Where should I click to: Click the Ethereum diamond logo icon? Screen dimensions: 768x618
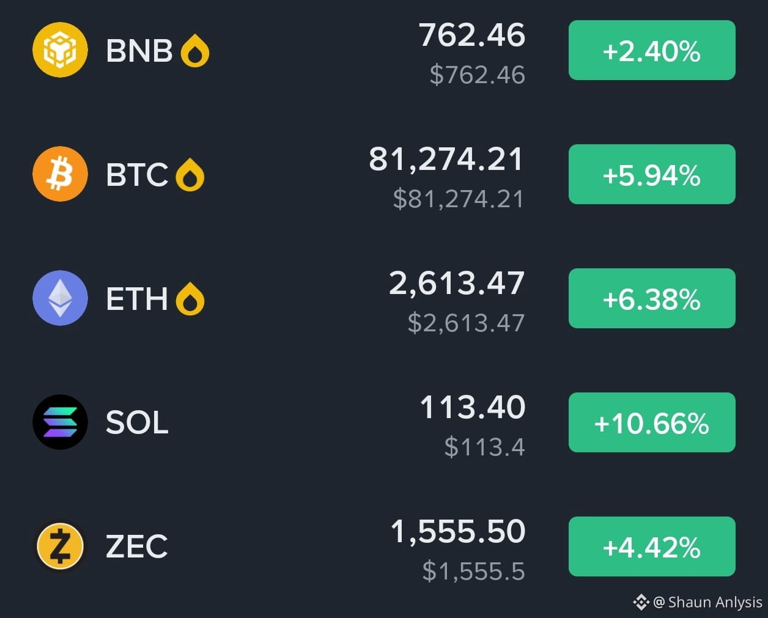click(60, 298)
